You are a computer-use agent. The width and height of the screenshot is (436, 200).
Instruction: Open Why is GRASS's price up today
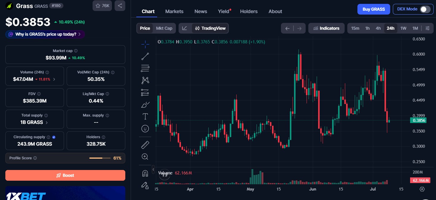(x=45, y=34)
